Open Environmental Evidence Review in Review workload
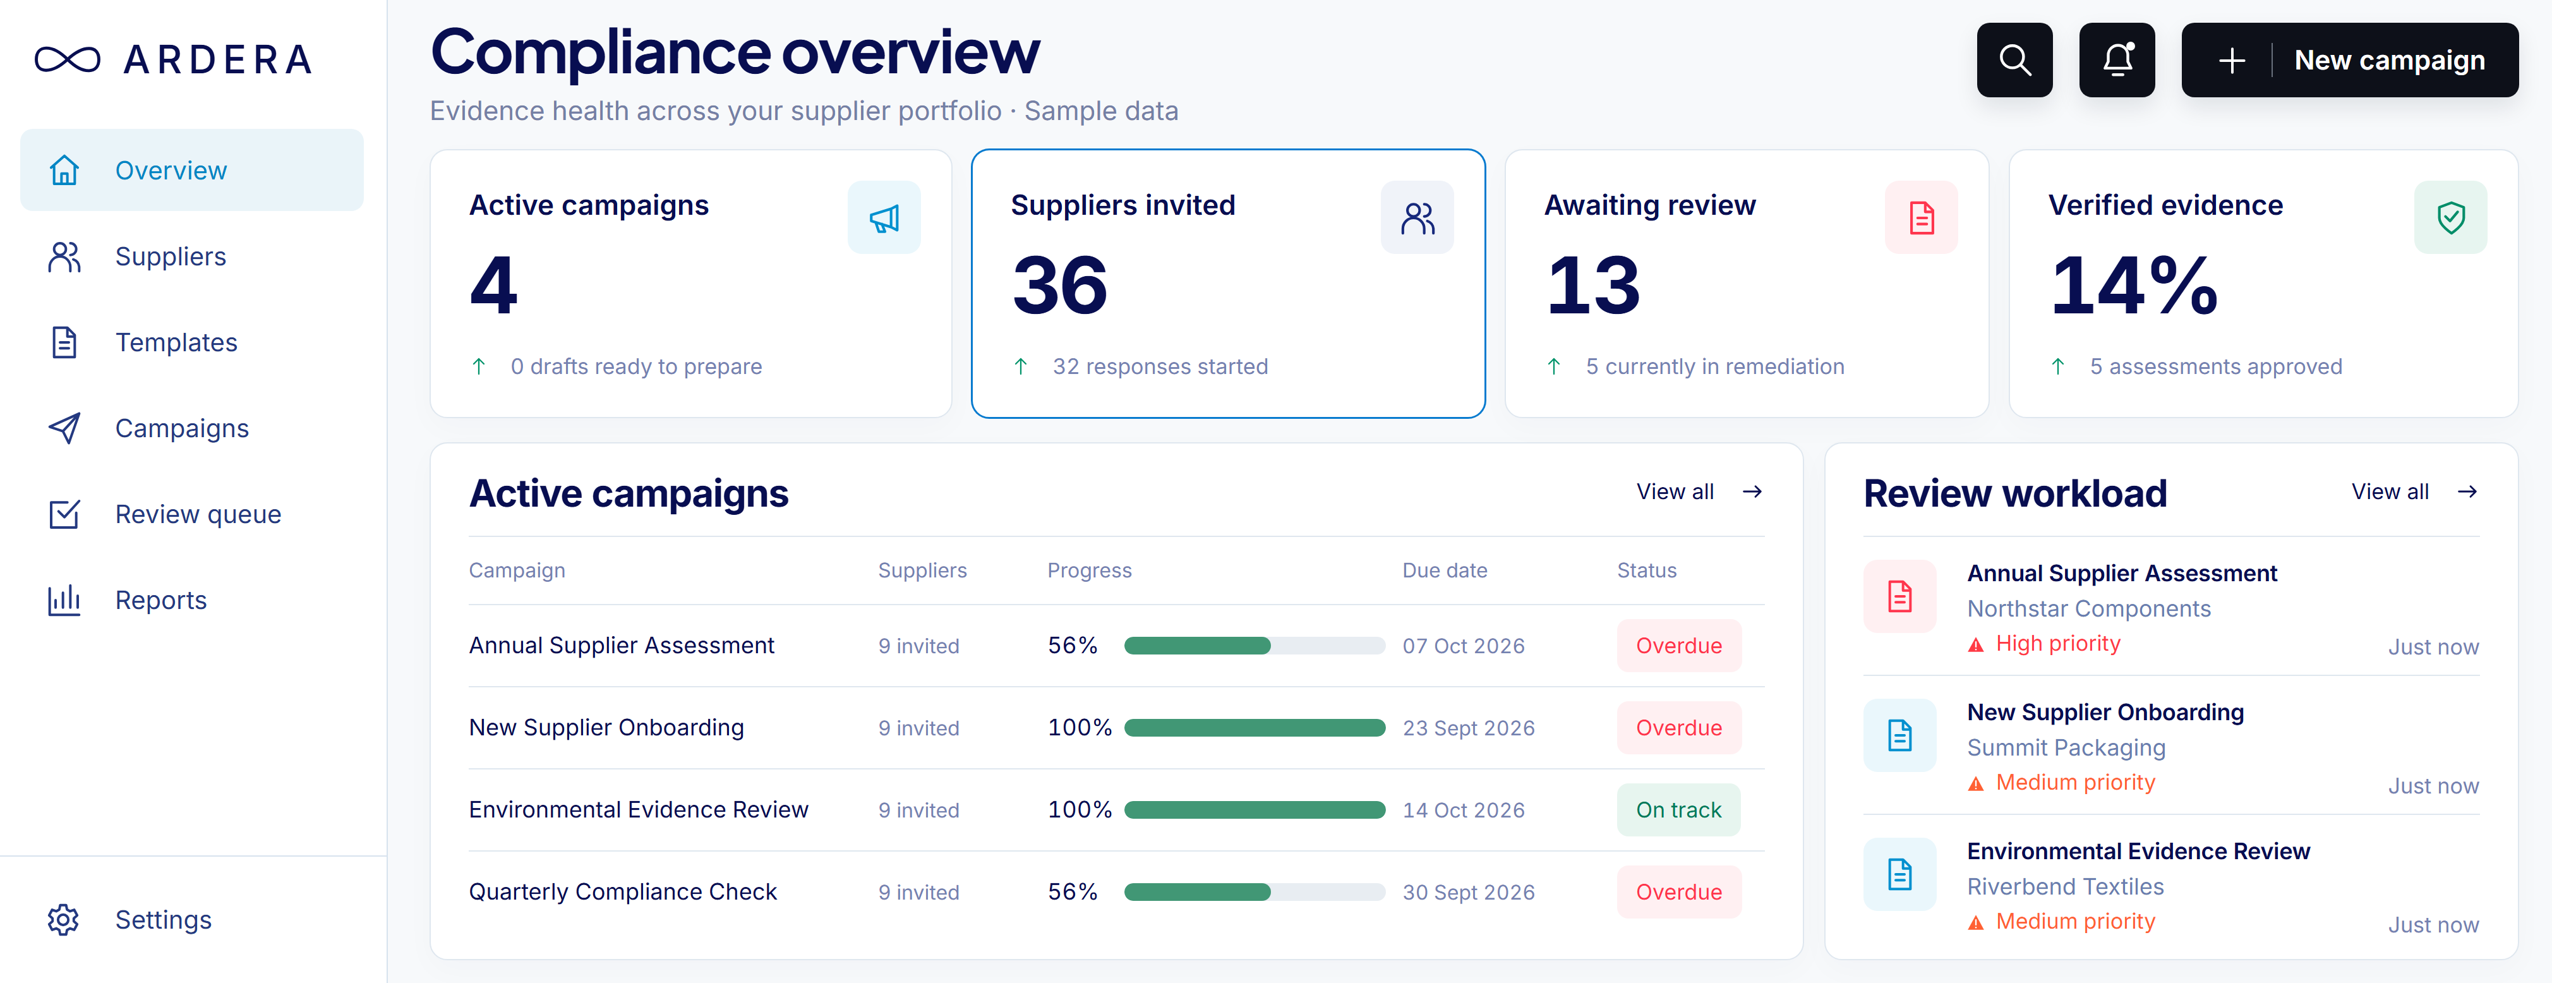 tap(2170, 884)
